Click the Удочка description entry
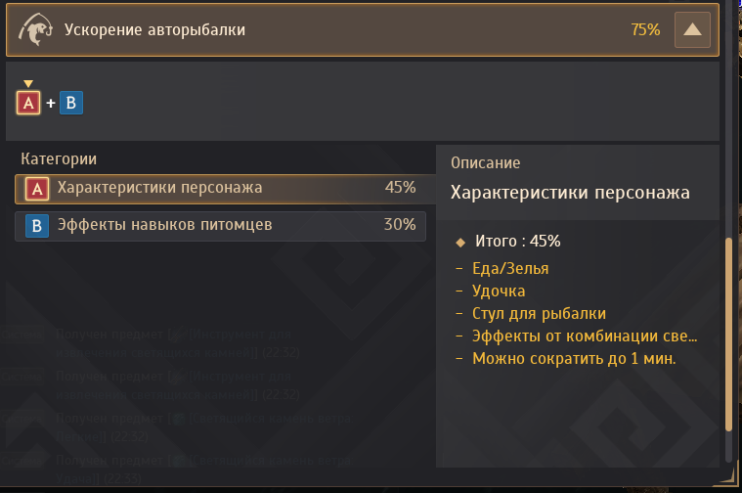 pyautogui.click(x=500, y=291)
